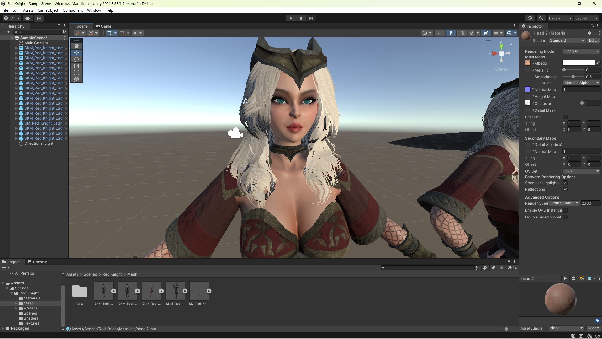Viewport: 602px width, 339px height.
Task: Enable GPU Instancing checkbox
Action: click(x=565, y=210)
